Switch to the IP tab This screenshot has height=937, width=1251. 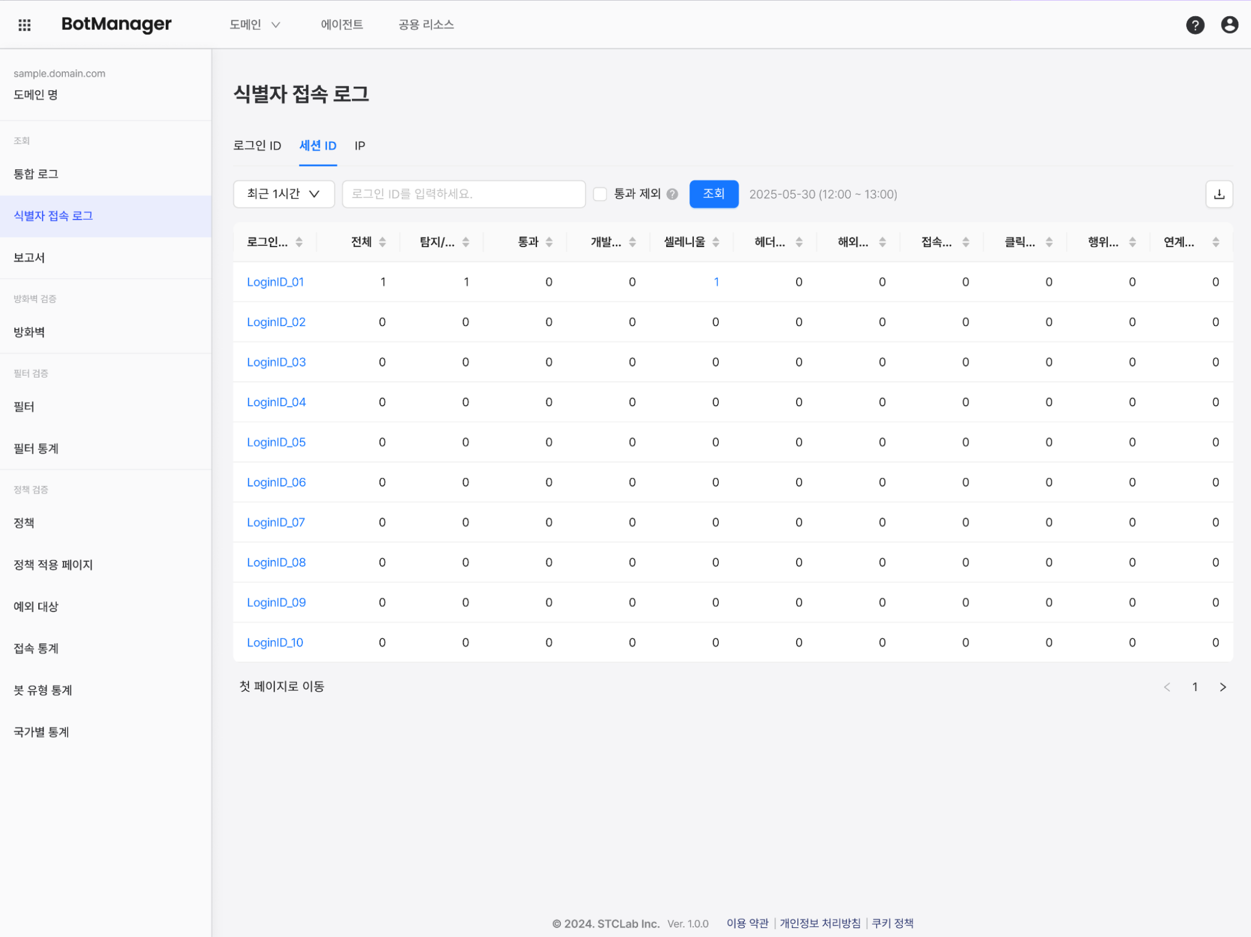click(360, 145)
